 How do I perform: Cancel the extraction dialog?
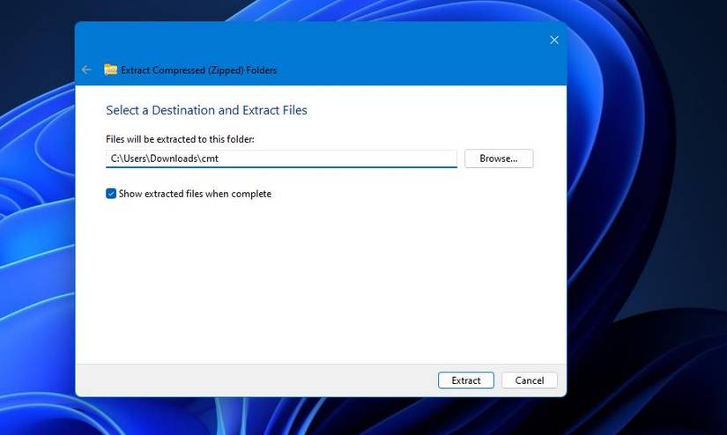click(x=530, y=380)
